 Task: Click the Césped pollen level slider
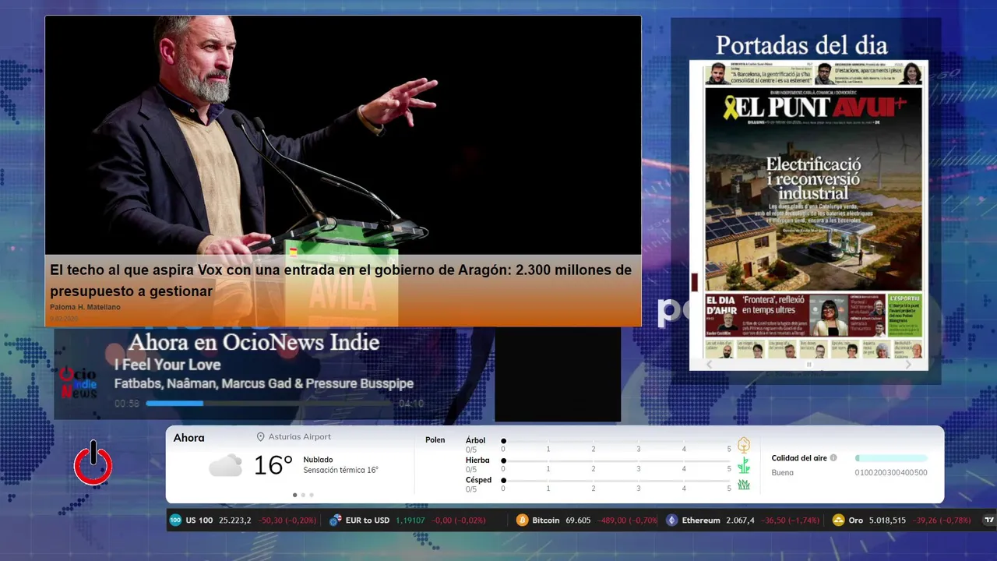click(x=616, y=480)
